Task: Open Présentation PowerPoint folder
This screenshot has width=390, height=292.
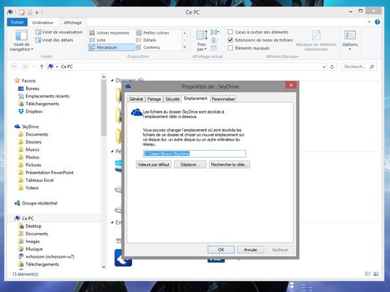Action: coord(45,173)
